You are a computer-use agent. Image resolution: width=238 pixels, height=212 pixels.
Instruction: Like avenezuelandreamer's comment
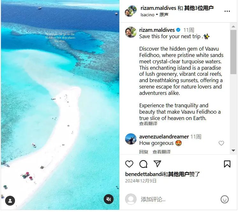221,143
